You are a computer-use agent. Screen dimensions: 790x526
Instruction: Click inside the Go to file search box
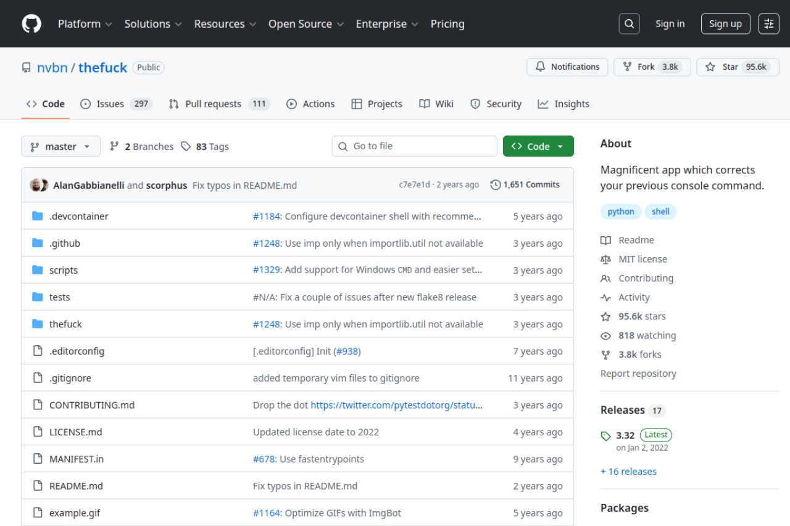(414, 146)
